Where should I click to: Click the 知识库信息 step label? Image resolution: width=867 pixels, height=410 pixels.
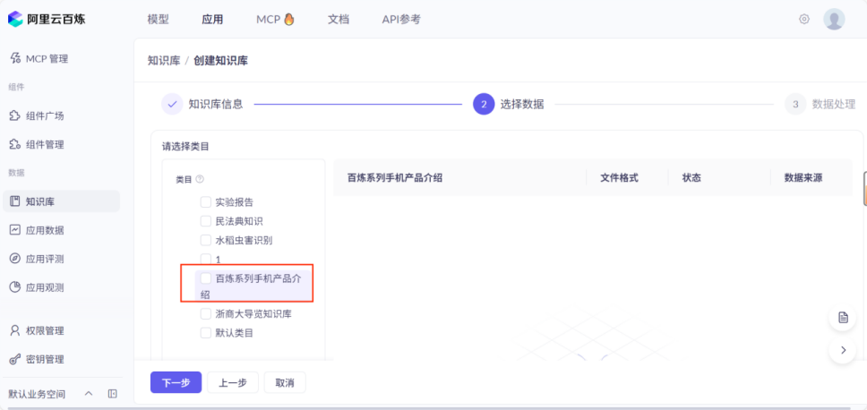pyautogui.click(x=216, y=104)
